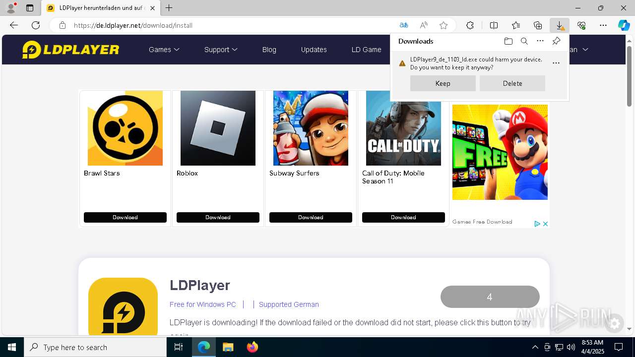Open the language selector dropdown

pyautogui.click(x=578, y=50)
